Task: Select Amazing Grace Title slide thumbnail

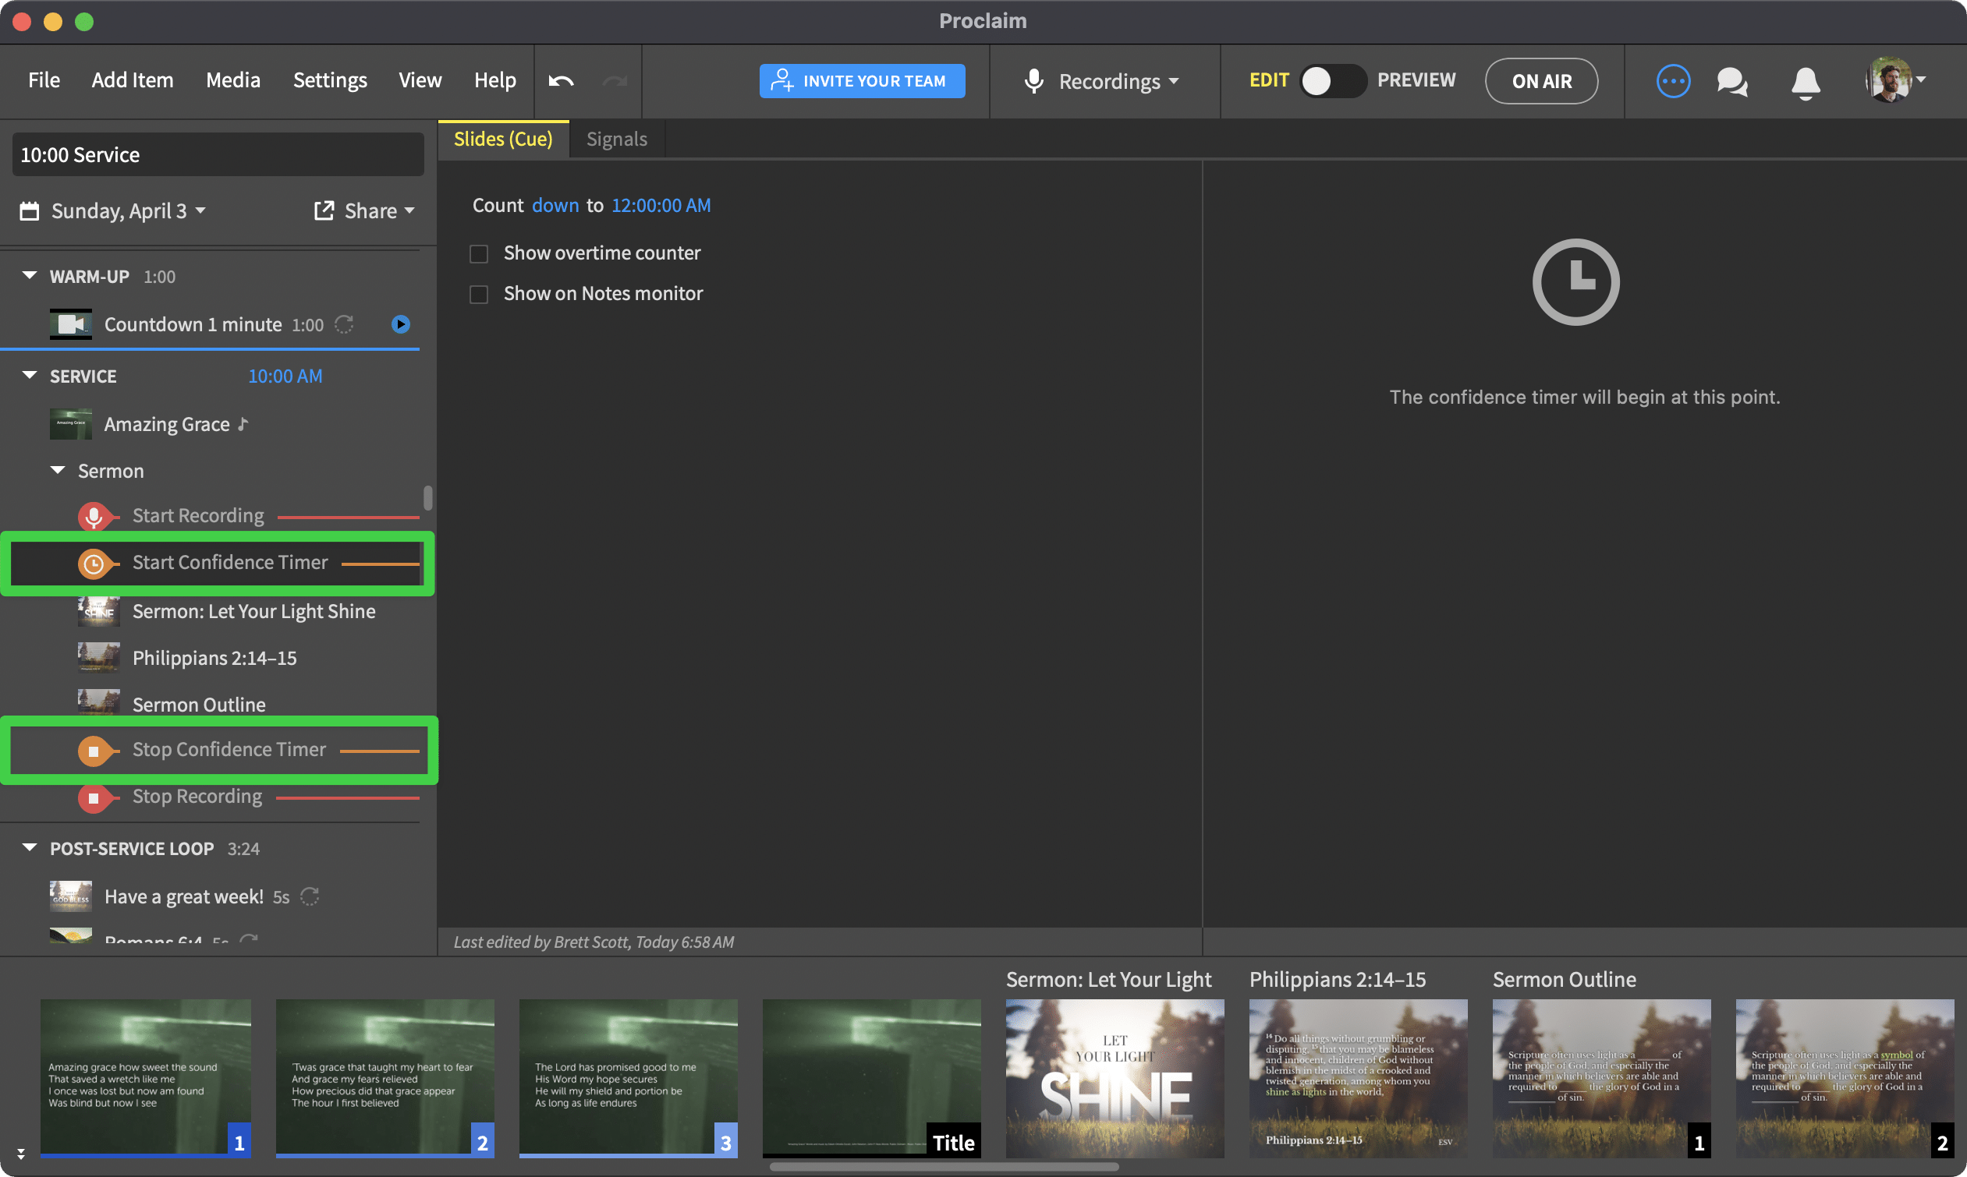Action: [x=871, y=1078]
